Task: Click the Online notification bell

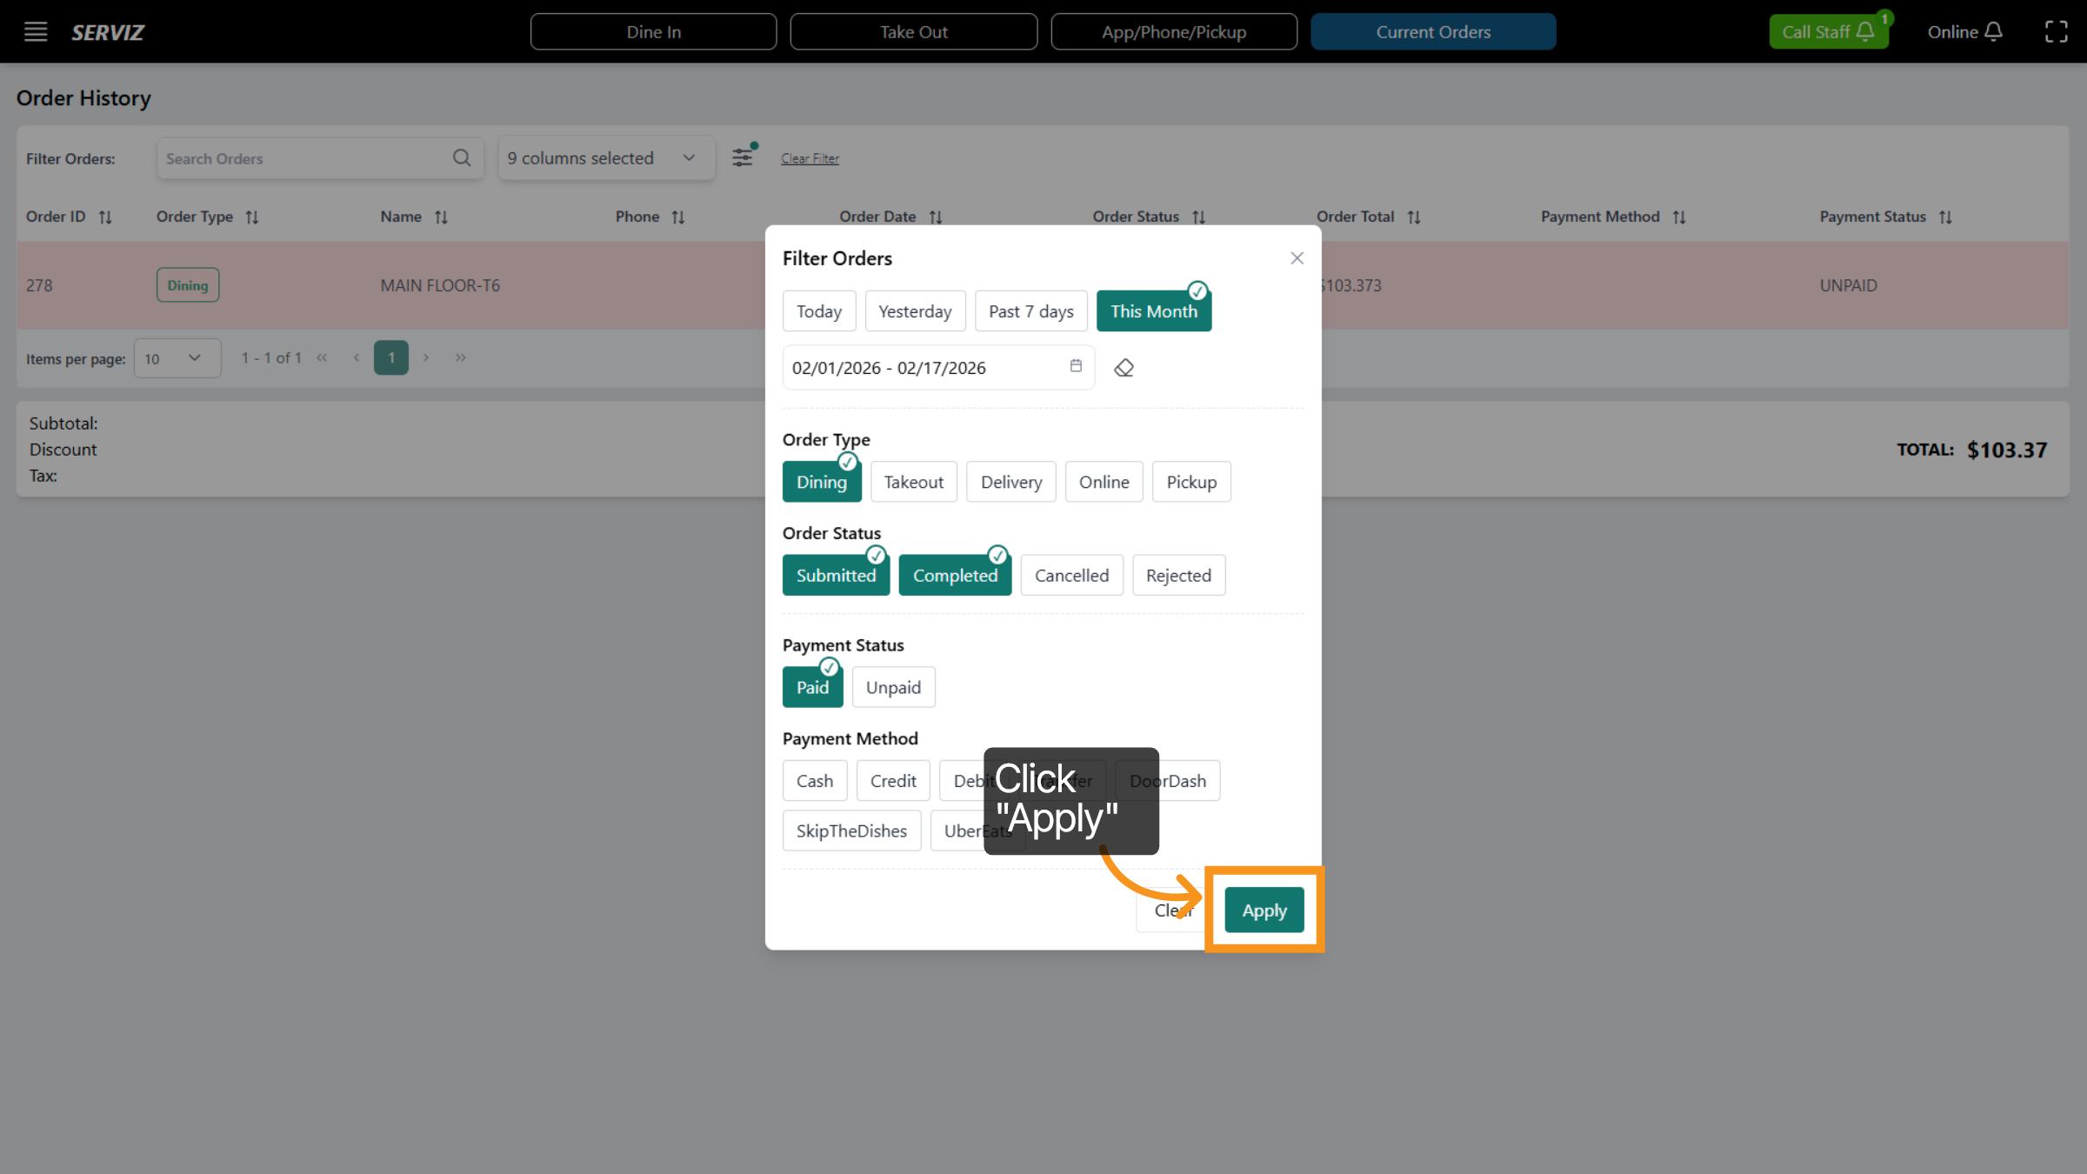Action: [1994, 32]
